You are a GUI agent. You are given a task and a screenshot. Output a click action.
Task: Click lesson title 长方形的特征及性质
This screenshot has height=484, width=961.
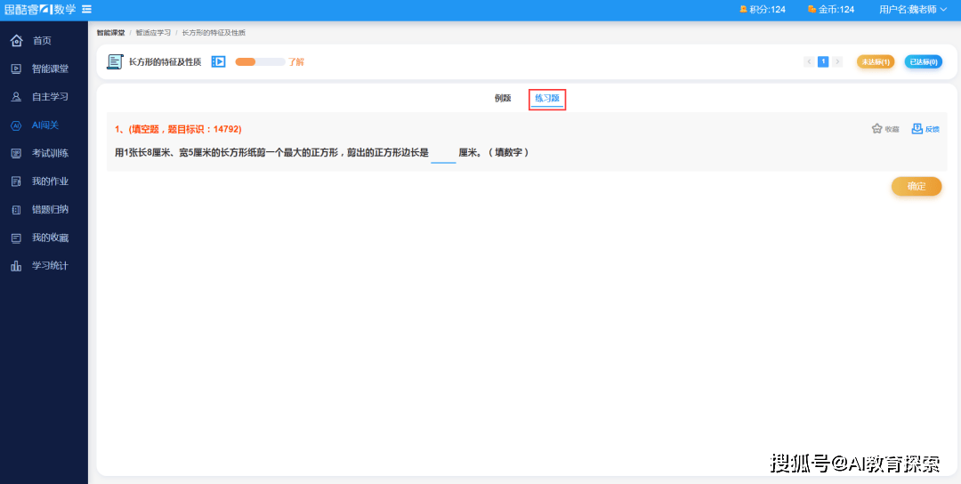(165, 62)
